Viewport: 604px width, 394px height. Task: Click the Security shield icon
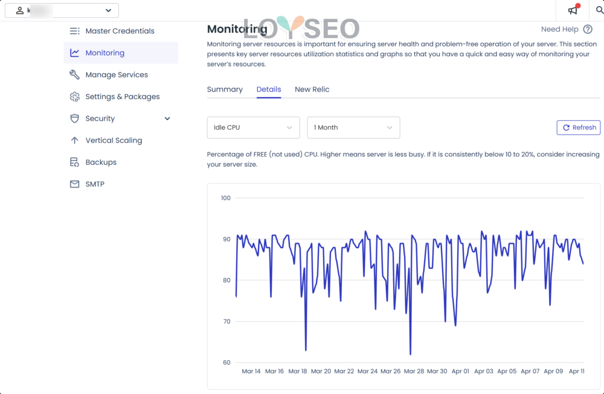coord(74,119)
